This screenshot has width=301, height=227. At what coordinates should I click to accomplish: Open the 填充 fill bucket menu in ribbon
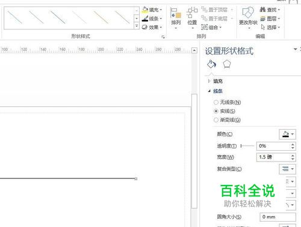[x=152, y=10]
